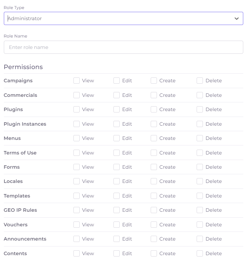Viewport: 245px width, 260px height.
Task: Enable Create permission for Forms
Action: [x=154, y=167]
